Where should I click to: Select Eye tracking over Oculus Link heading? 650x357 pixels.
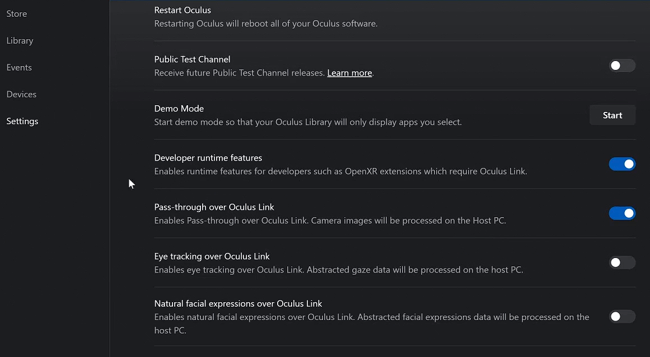pos(212,256)
